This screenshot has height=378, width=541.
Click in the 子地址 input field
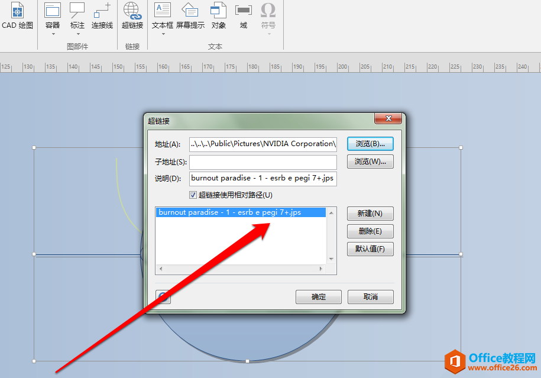click(263, 161)
